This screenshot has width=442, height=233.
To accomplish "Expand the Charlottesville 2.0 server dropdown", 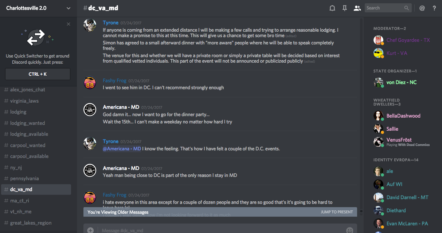I will [x=69, y=8].
